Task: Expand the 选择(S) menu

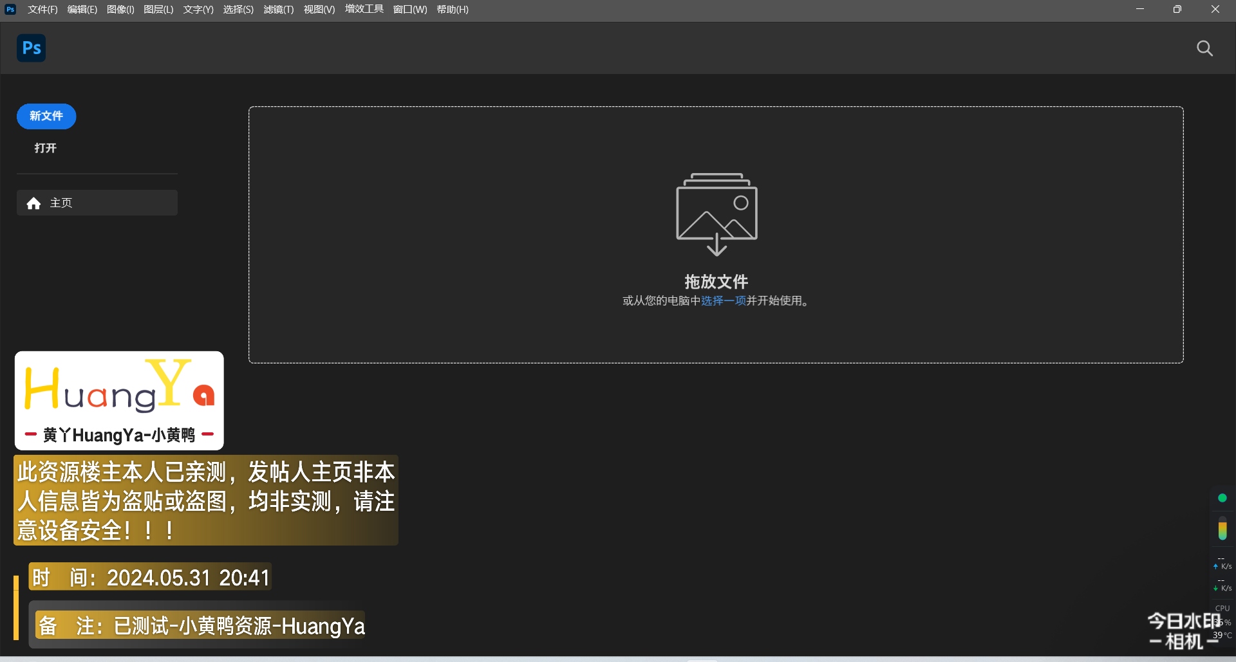Action: coord(238,10)
